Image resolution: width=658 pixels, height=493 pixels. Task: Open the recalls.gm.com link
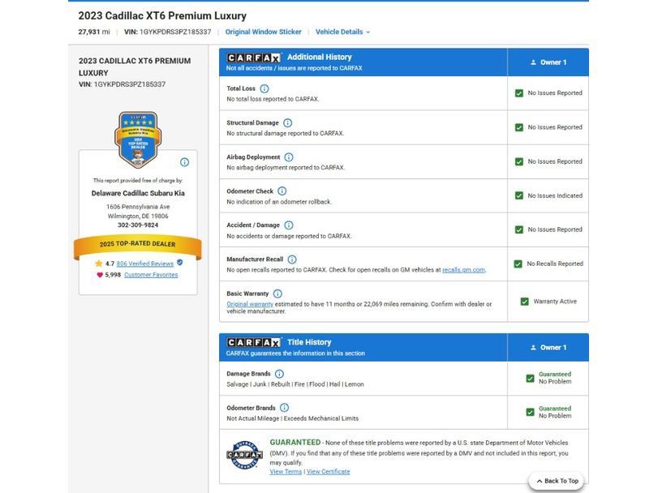coord(464,270)
